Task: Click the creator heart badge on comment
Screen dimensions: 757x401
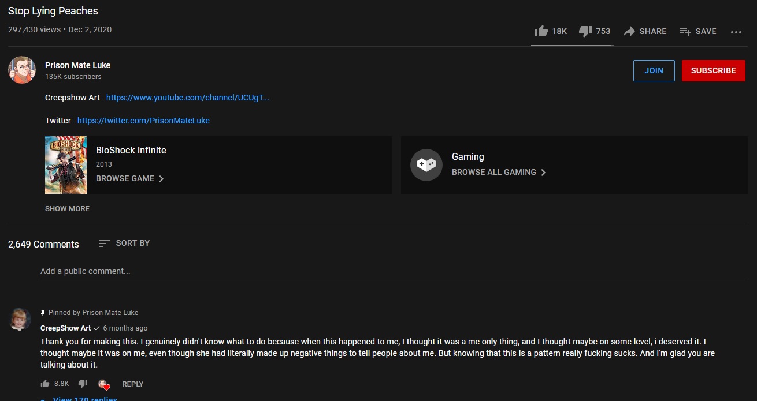Action: pos(103,384)
